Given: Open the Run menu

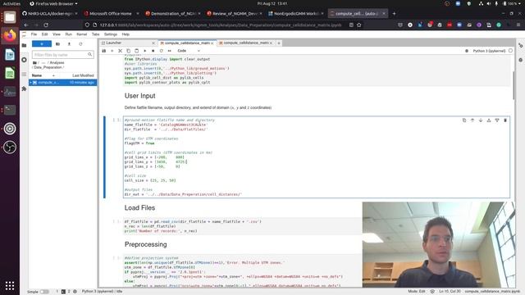Looking at the screenshot, I should [x=68, y=34].
